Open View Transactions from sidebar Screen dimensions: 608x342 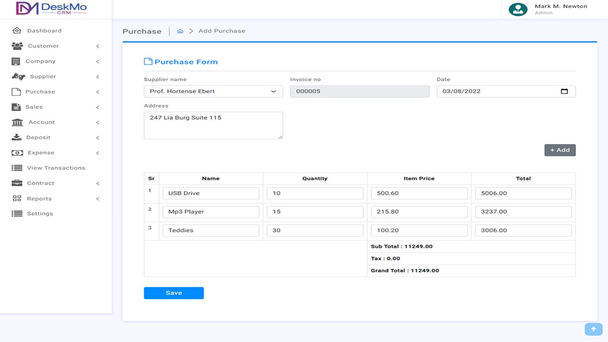[x=56, y=168]
